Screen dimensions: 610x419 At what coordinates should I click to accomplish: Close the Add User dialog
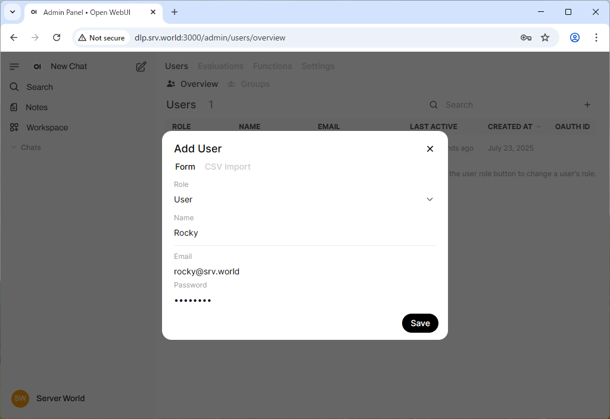430,149
